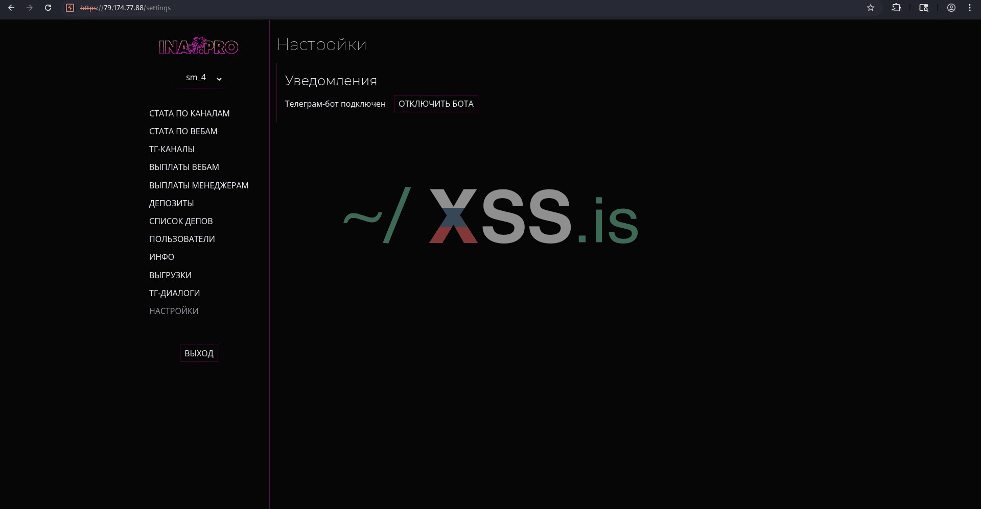Screen dimensions: 981x509
Task: Click the insecure connection warning icon
Action: [70, 8]
